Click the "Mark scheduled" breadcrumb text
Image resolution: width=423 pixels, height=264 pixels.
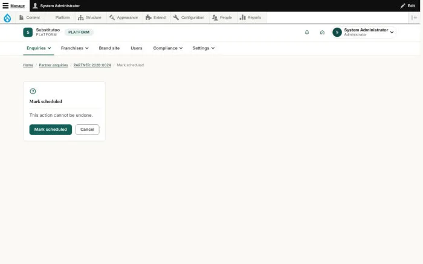click(131, 65)
